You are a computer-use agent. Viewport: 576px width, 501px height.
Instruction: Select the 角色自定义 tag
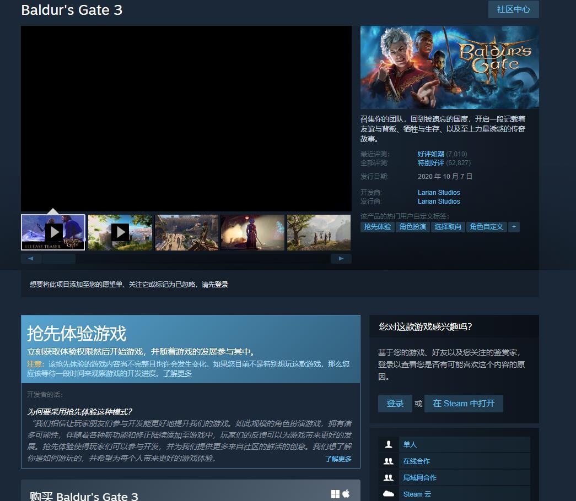tap(486, 227)
